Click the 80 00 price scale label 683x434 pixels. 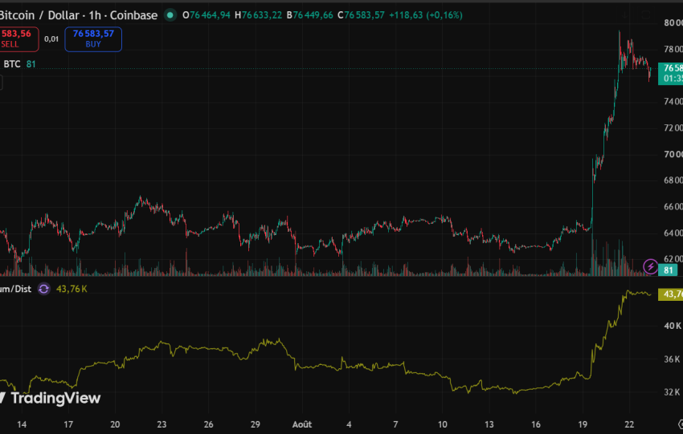pos(673,23)
